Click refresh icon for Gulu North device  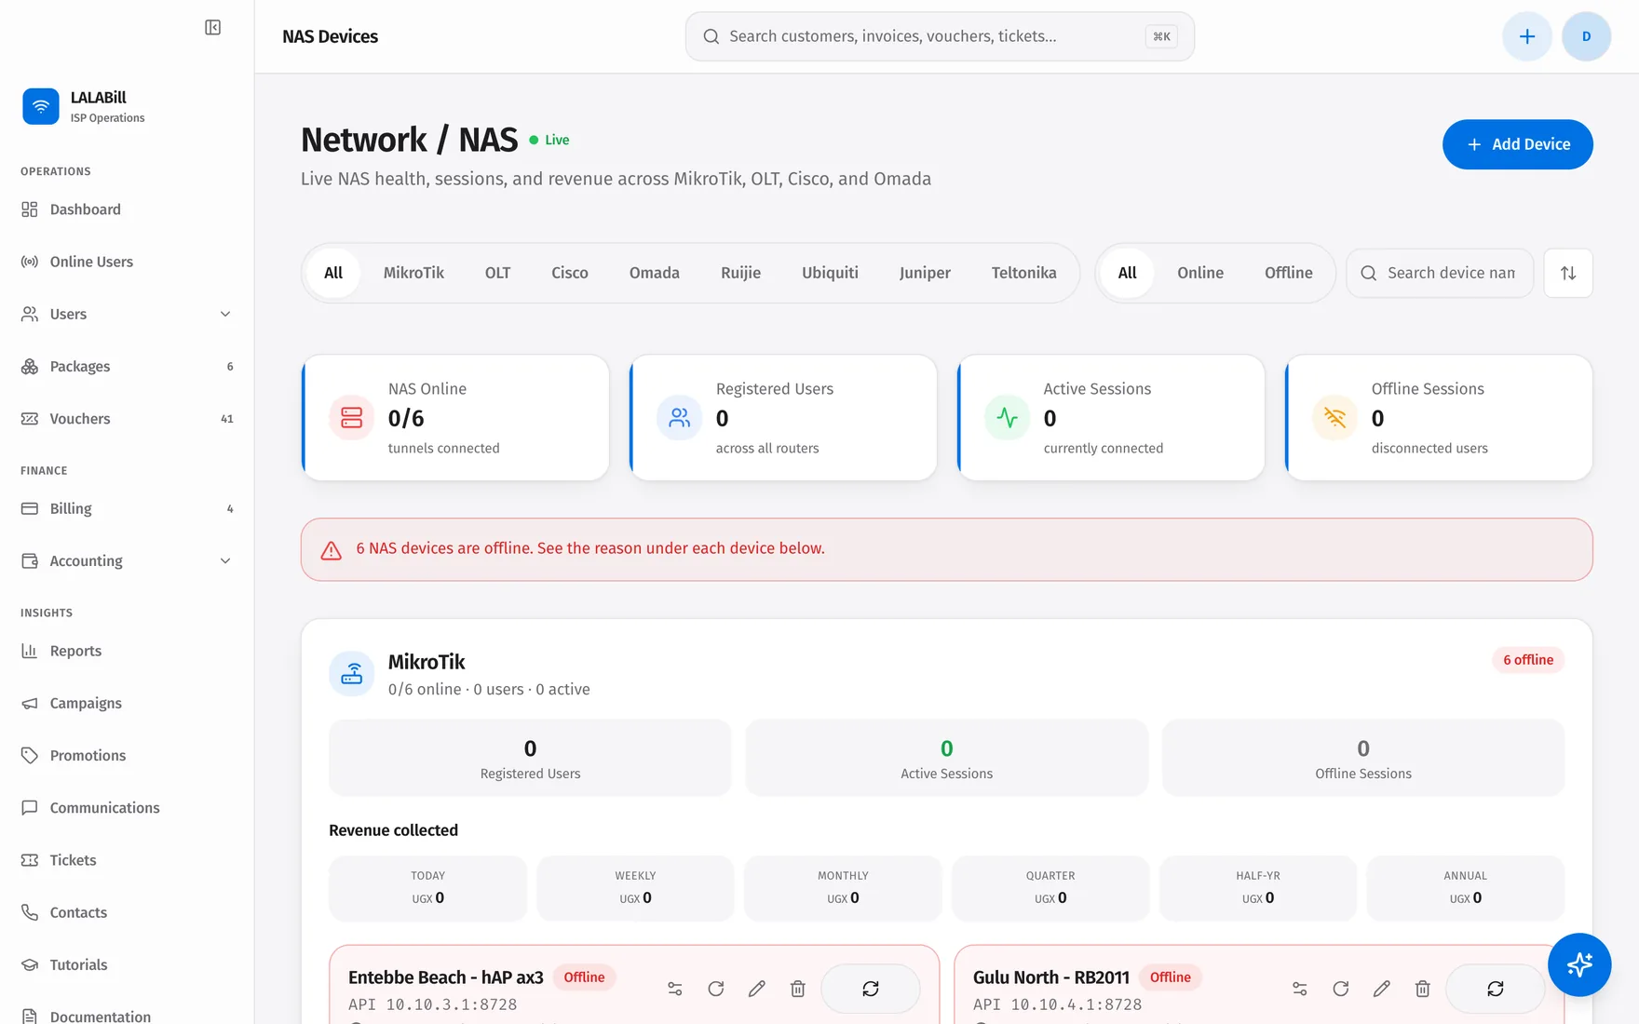coord(1341,989)
